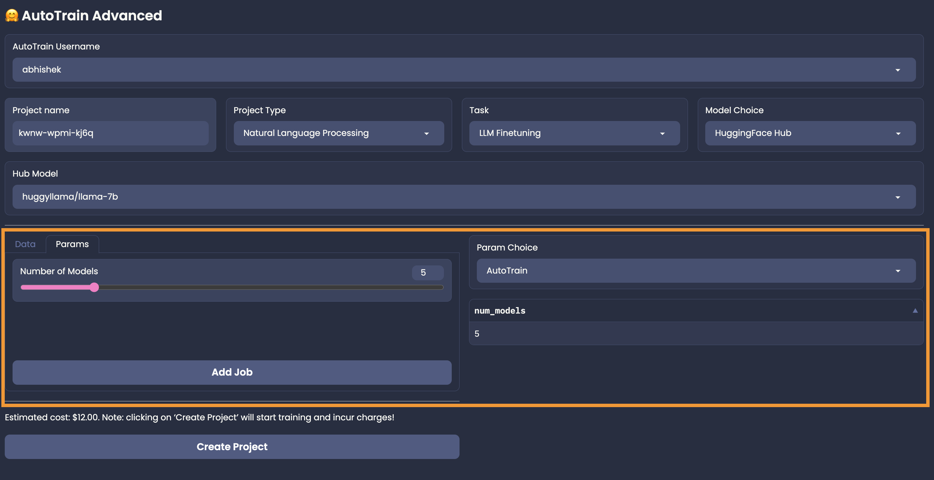
Task: Click the Model Choice dropdown caret
Action: tap(898, 134)
